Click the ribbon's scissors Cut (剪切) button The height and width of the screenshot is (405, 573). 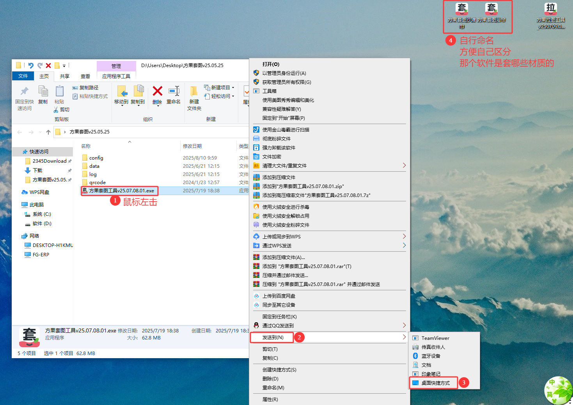point(62,110)
